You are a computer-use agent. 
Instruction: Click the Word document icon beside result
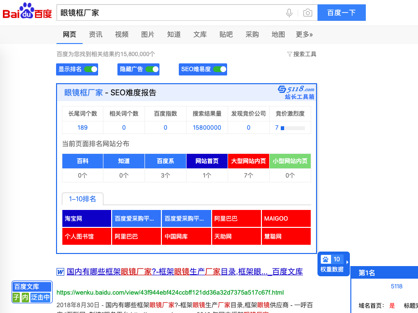[60, 272]
